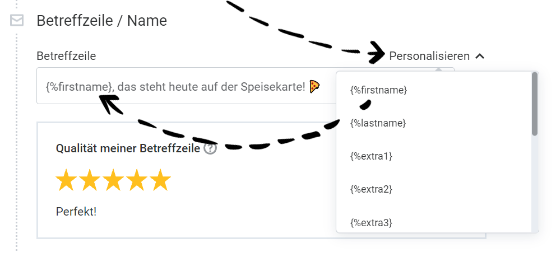The width and height of the screenshot is (556, 257).
Task: Click the Perfekt! rating text
Action: pyautogui.click(x=76, y=212)
